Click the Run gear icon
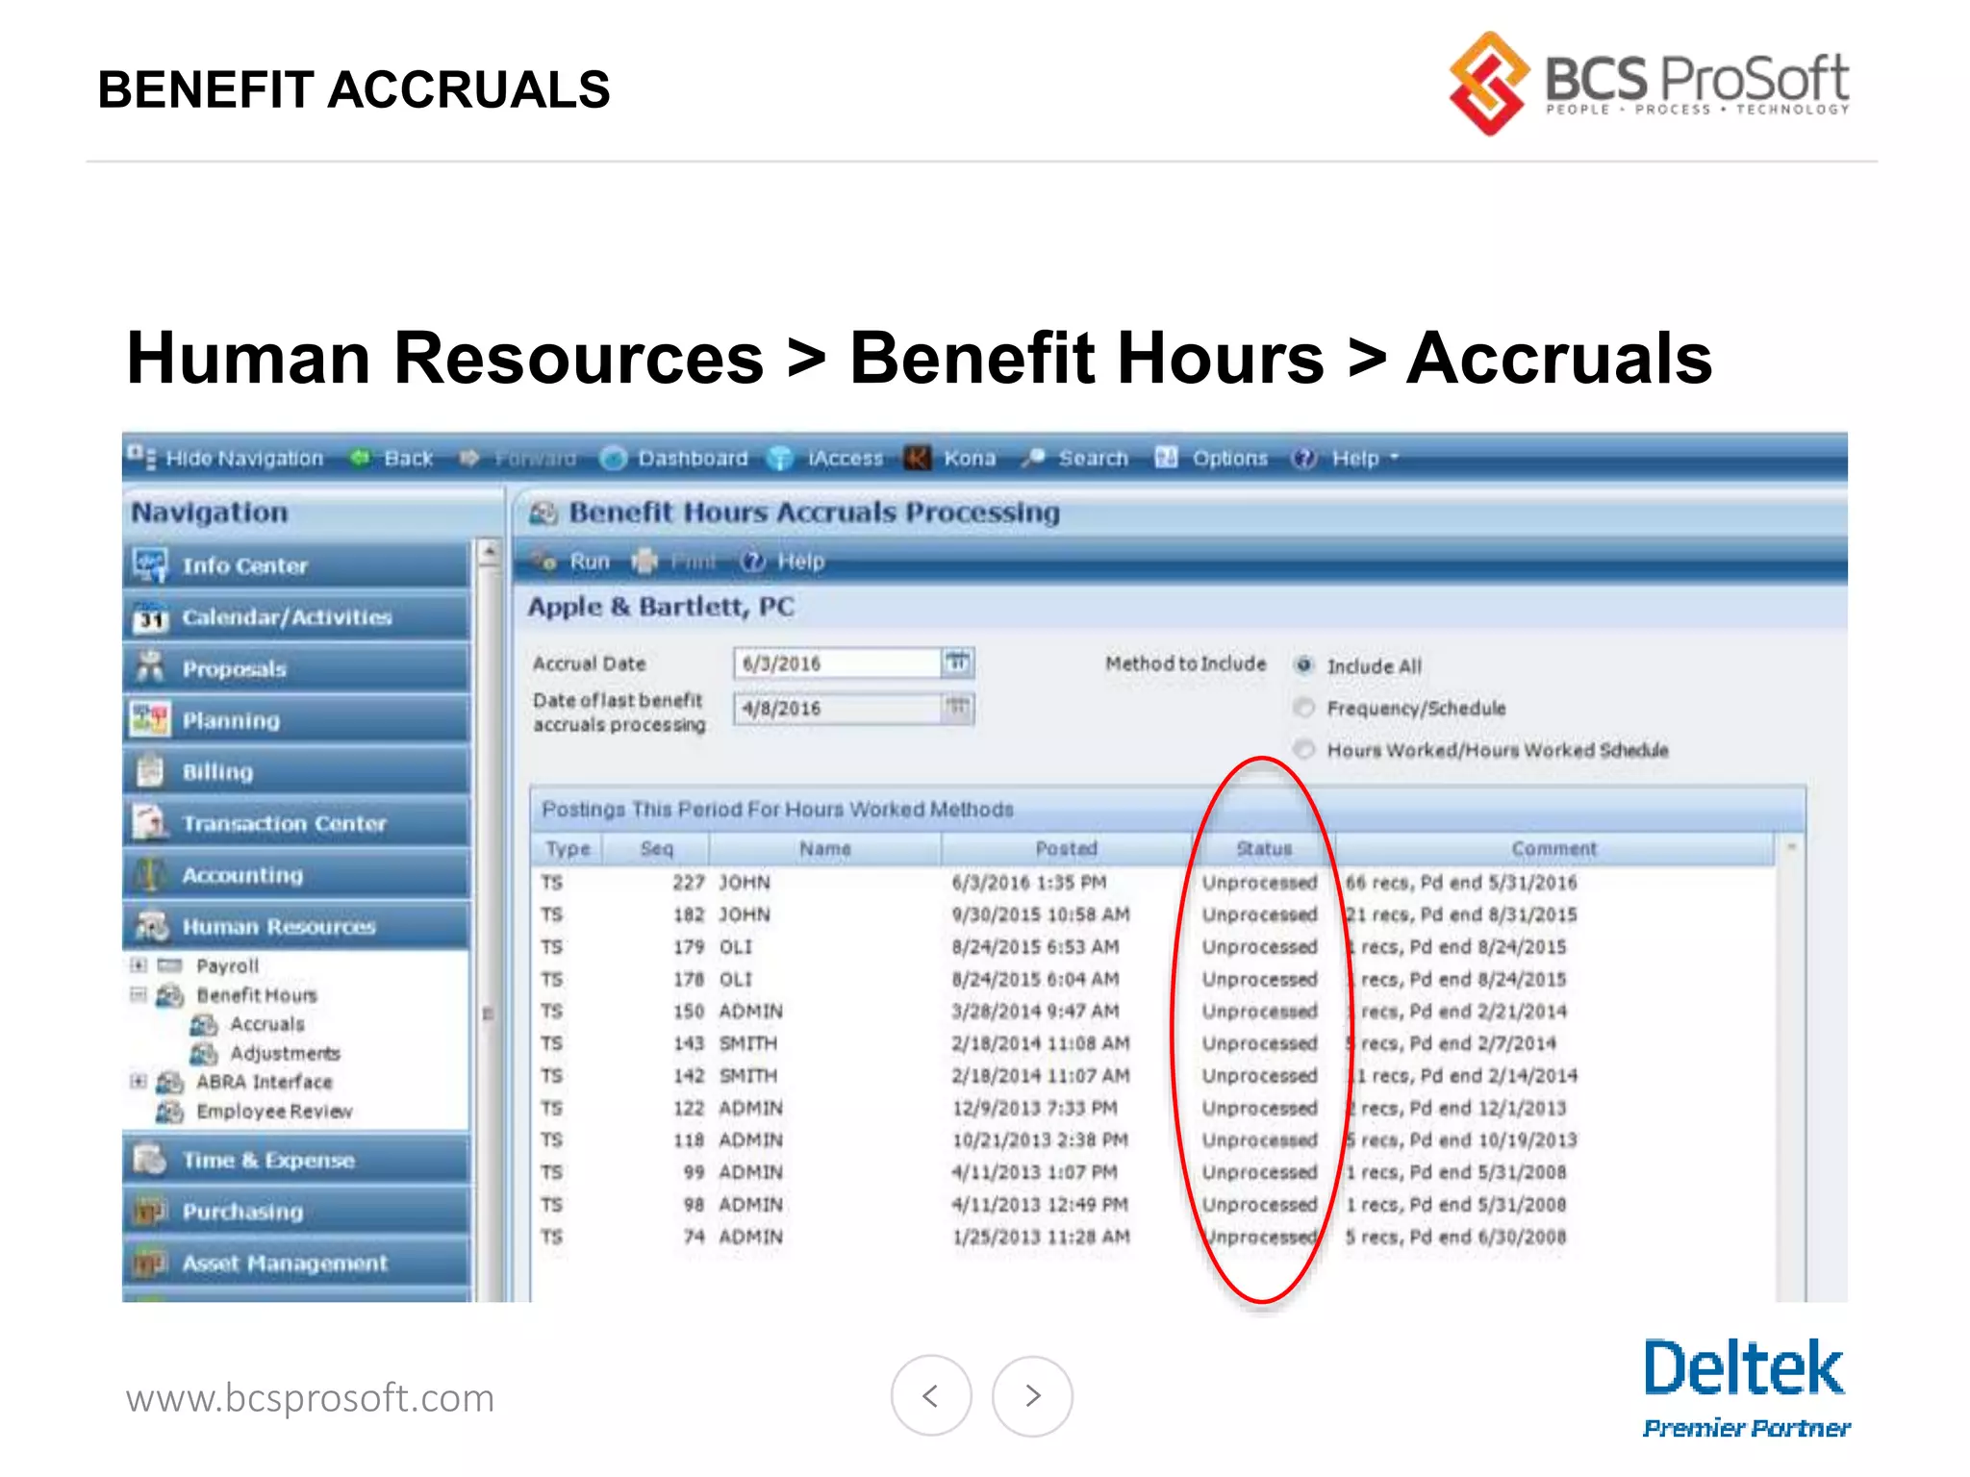The width and height of the screenshot is (1970, 1477). click(x=544, y=561)
